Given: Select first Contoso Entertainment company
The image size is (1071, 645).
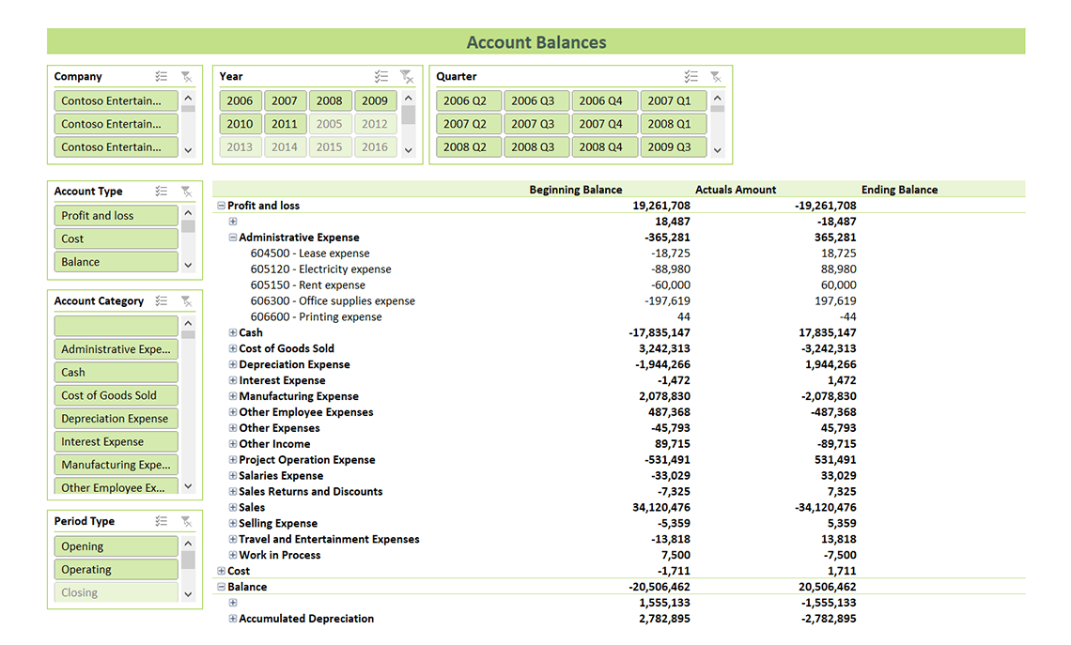Looking at the screenshot, I should coord(116,100).
